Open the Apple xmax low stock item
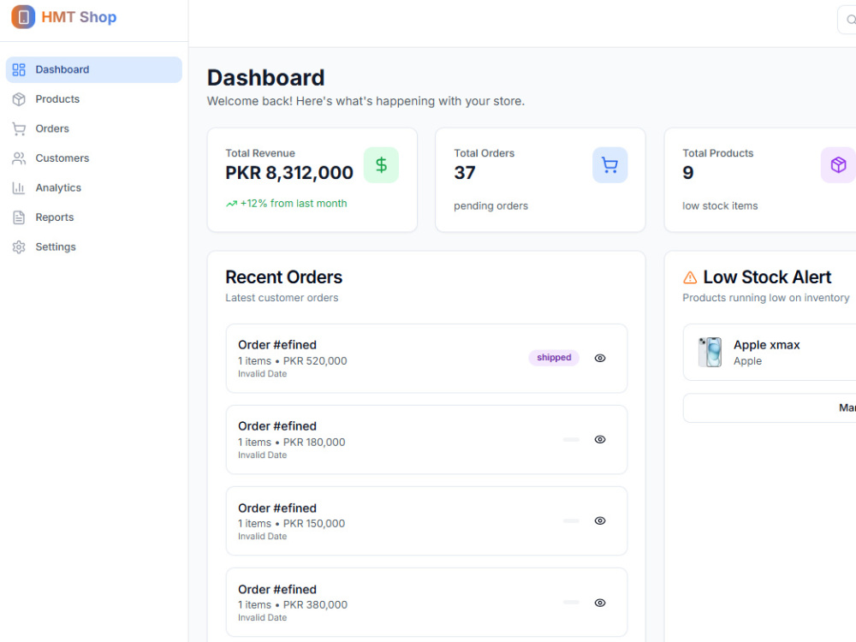This screenshot has height=642, width=856. (770, 352)
